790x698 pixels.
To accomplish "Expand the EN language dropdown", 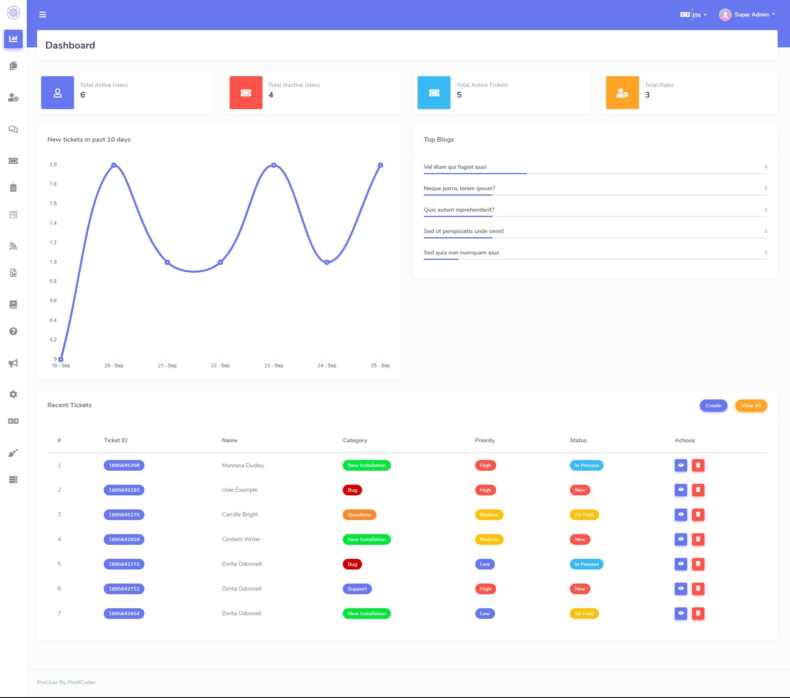I will coord(699,15).
